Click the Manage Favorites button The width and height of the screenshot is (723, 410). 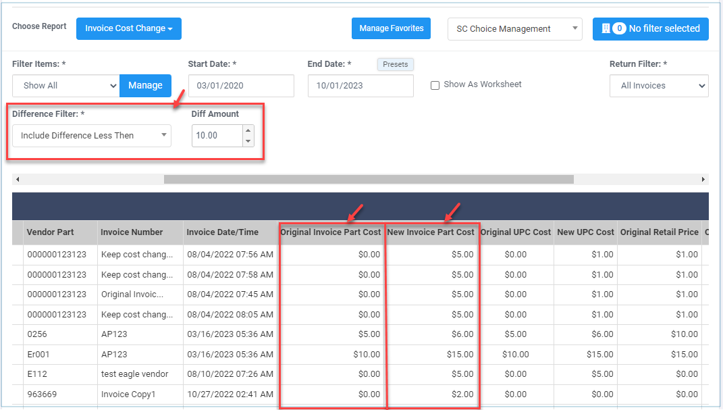(x=391, y=28)
